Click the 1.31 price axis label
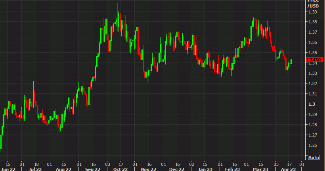The height and width of the screenshot is (171, 325). [313, 94]
